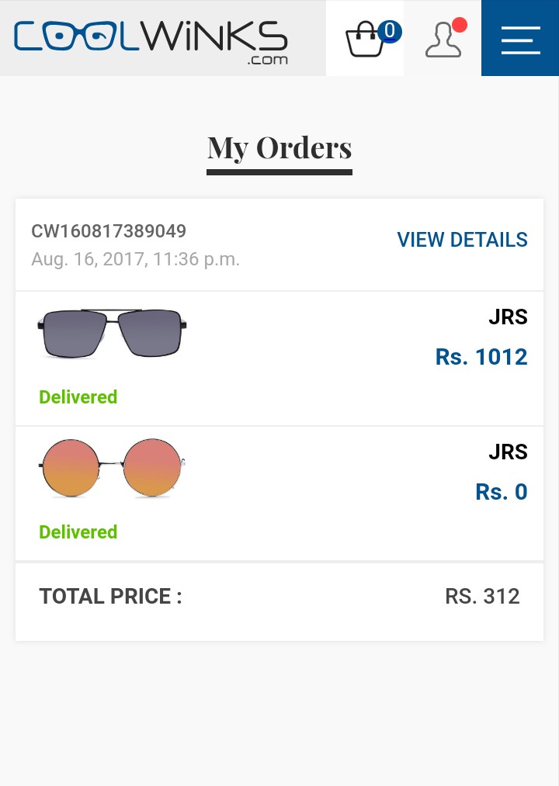Click the TOTAL PRICE label
Image resolution: width=559 pixels, height=786 pixels.
coord(110,597)
